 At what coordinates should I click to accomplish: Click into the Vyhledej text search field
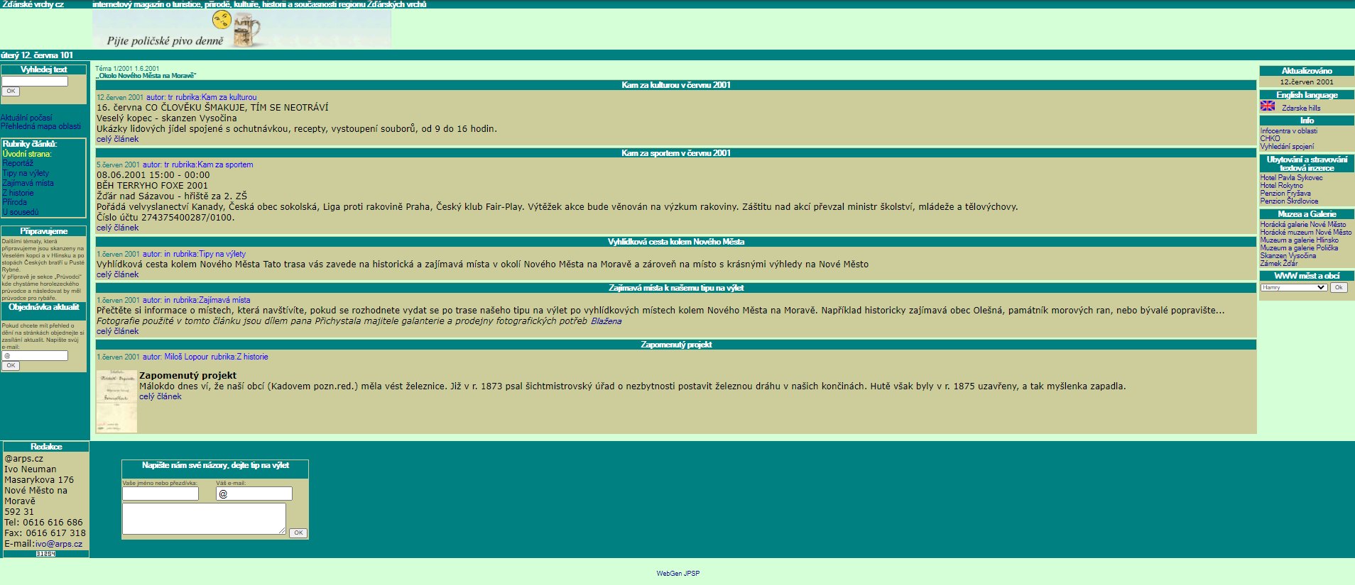coord(35,81)
